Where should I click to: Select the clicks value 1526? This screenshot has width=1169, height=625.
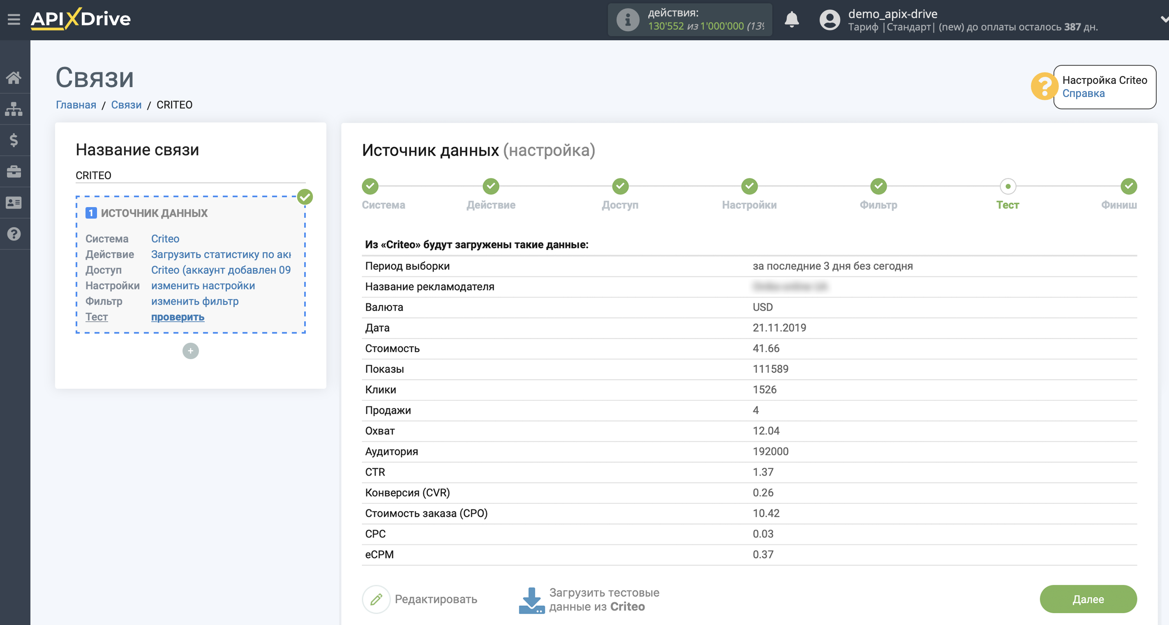pos(764,390)
